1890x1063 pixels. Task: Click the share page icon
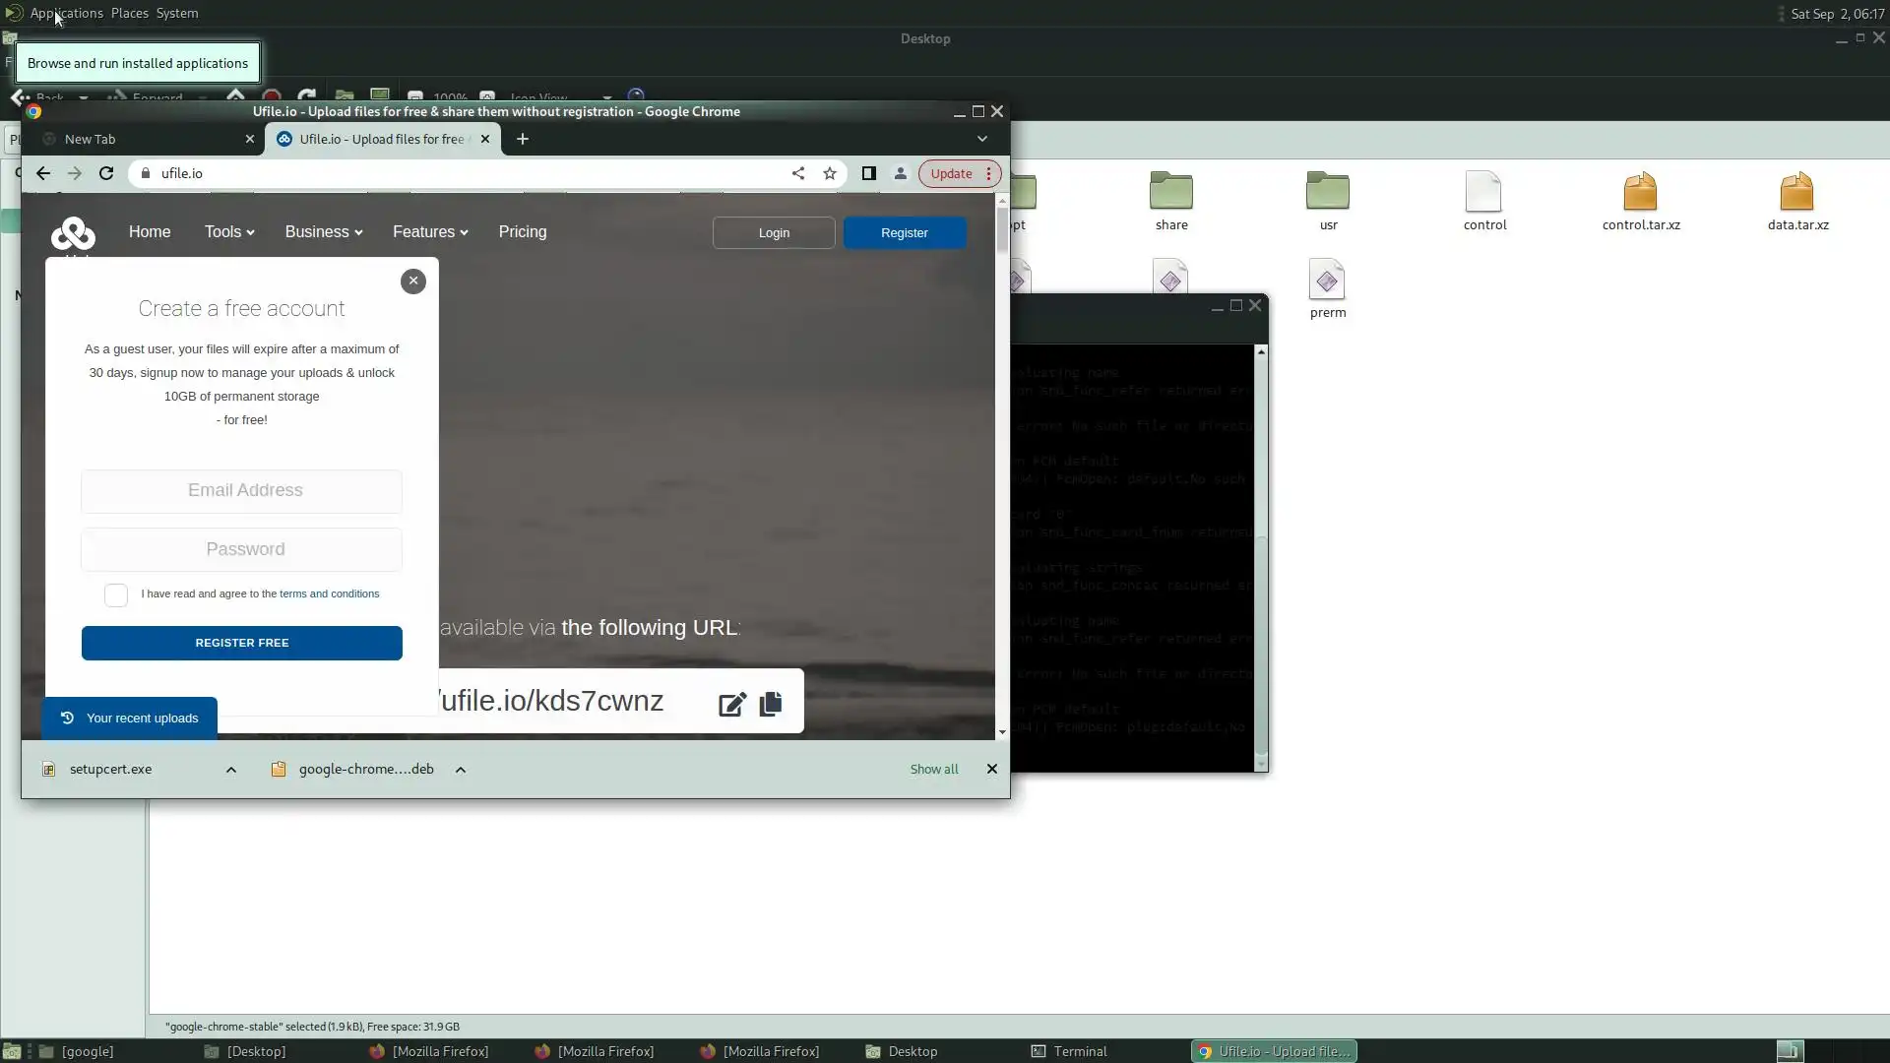[x=798, y=173]
